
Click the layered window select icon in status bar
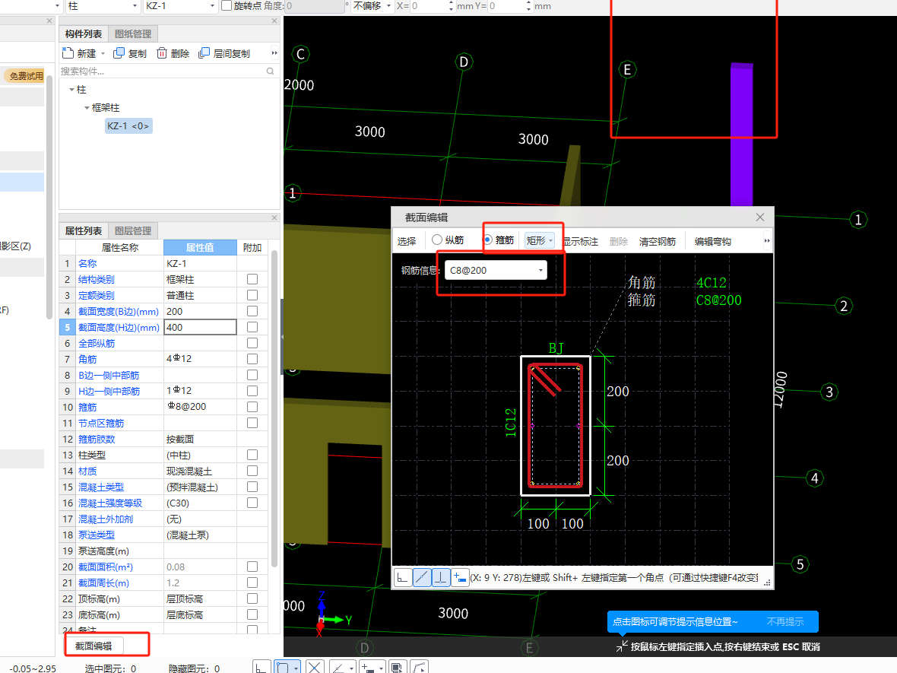point(397,667)
